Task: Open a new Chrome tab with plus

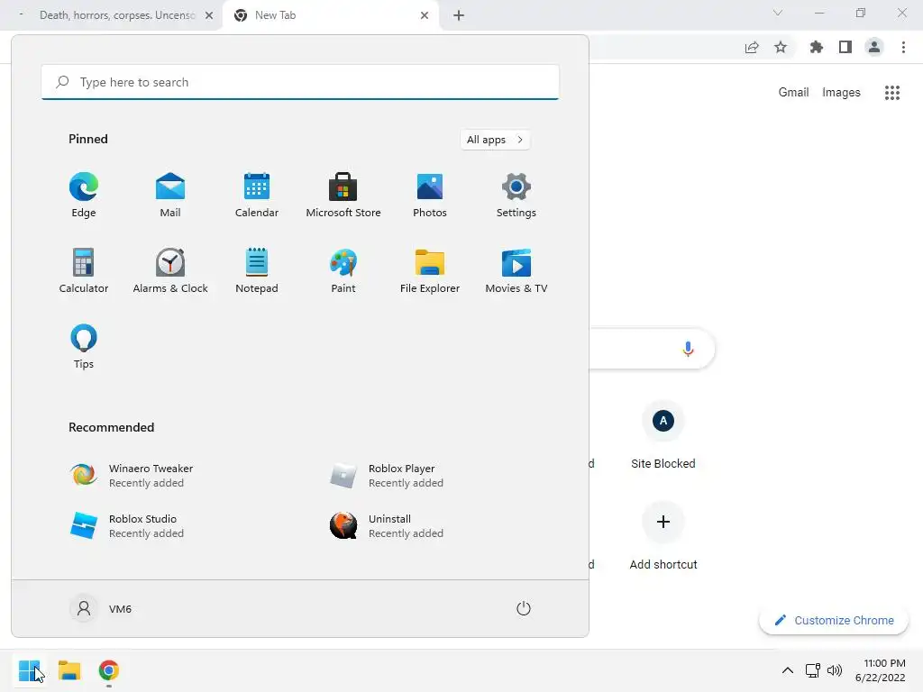Action: tap(459, 15)
